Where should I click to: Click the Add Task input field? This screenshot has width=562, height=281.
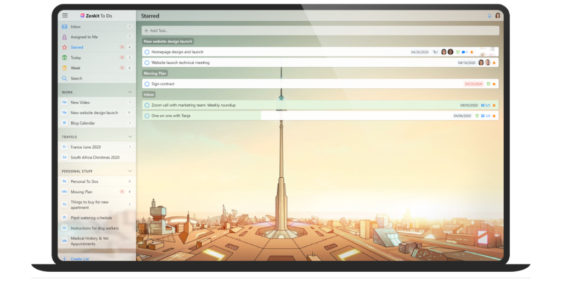click(x=320, y=31)
